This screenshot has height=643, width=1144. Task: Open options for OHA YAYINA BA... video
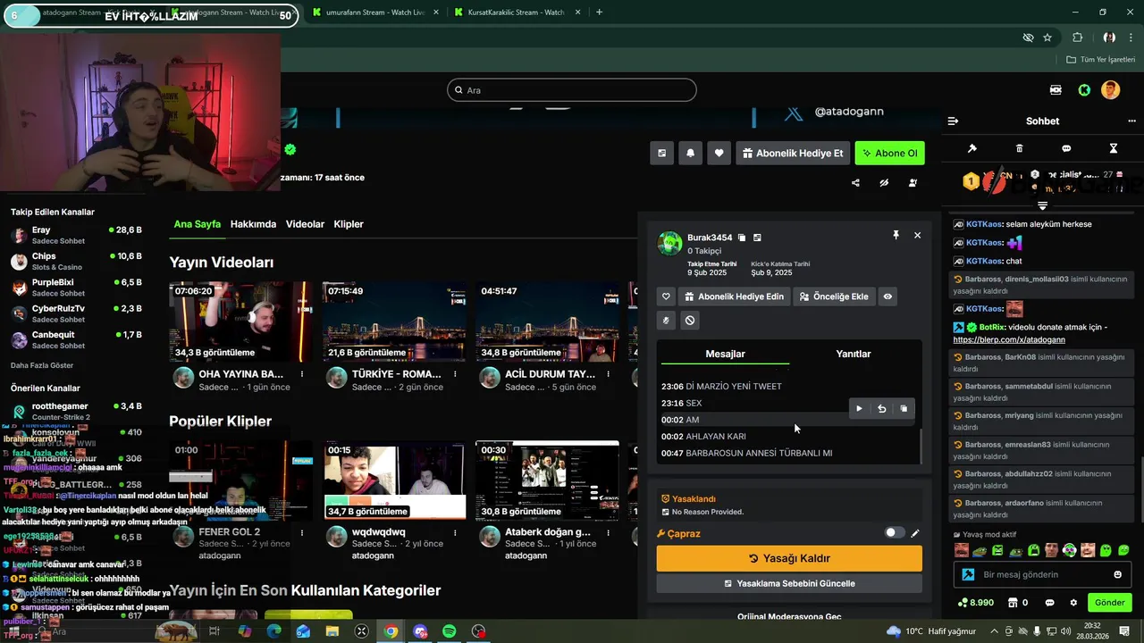(x=302, y=374)
